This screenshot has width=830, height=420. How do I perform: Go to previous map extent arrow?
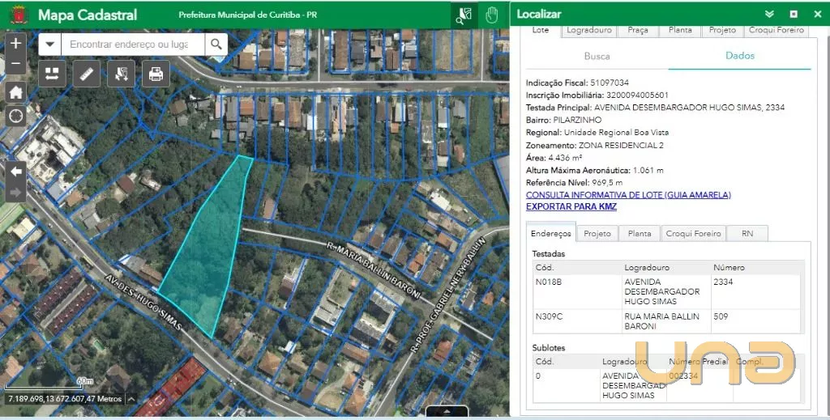[x=15, y=171]
